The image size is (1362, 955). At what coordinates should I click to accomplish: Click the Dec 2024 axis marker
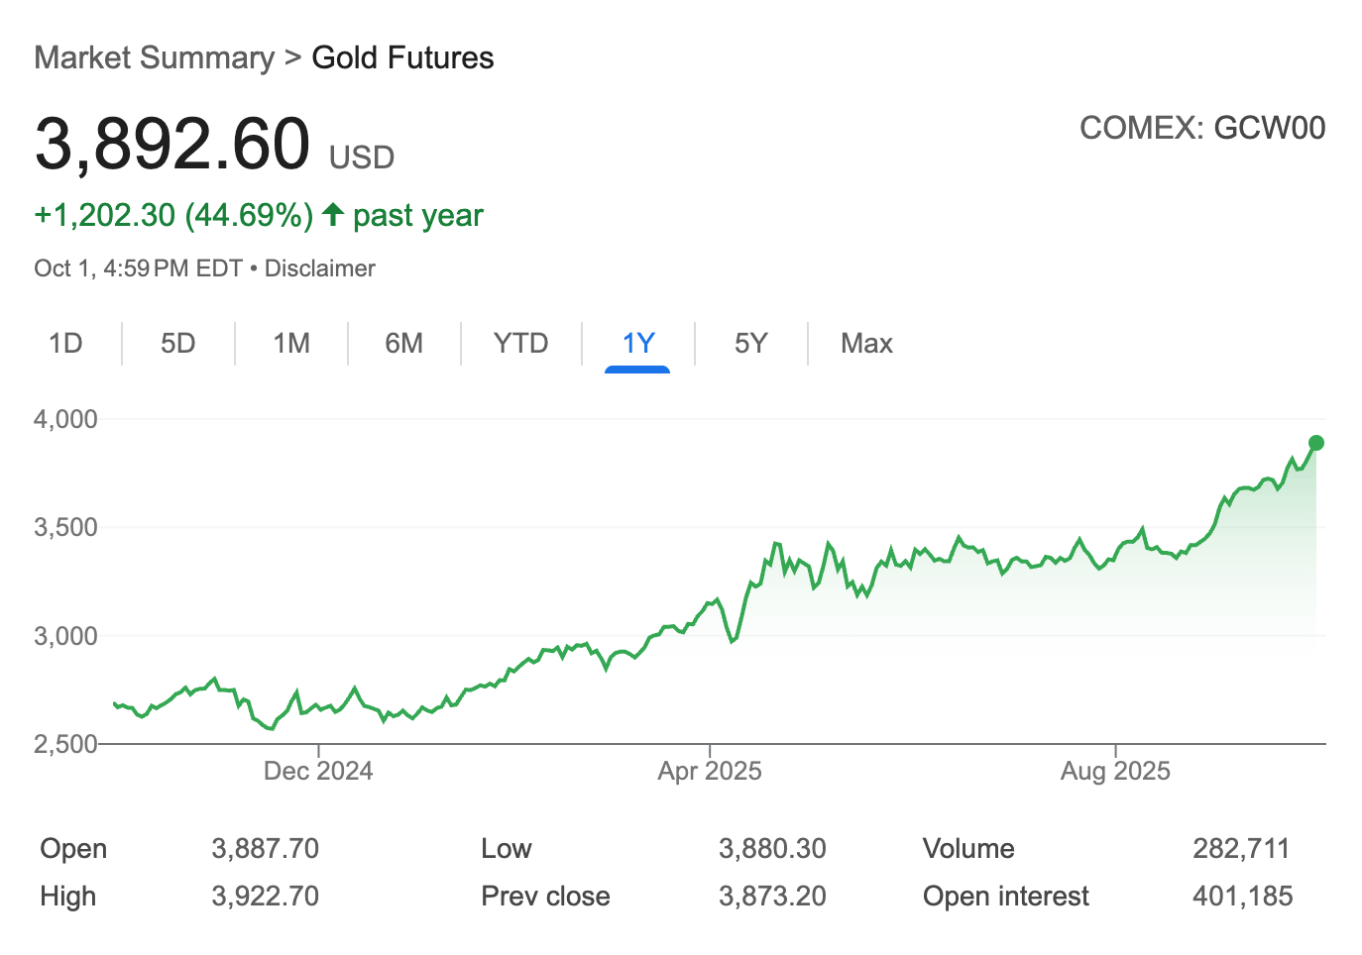click(x=318, y=771)
